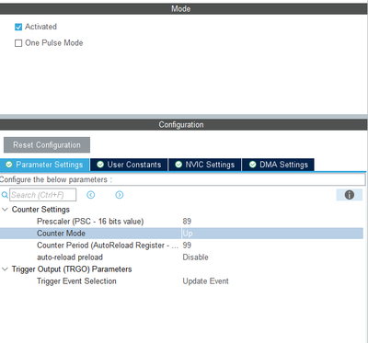Open the Parameter Settings tab
Image resolution: width=368 pixels, height=343 pixels.
[x=45, y=165]
